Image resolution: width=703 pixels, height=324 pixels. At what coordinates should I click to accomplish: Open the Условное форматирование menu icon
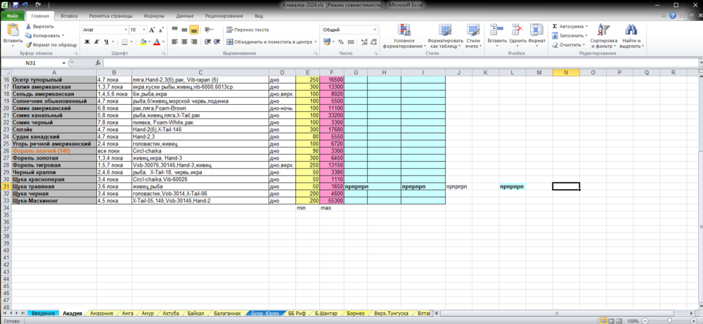(x=406, y=30)
